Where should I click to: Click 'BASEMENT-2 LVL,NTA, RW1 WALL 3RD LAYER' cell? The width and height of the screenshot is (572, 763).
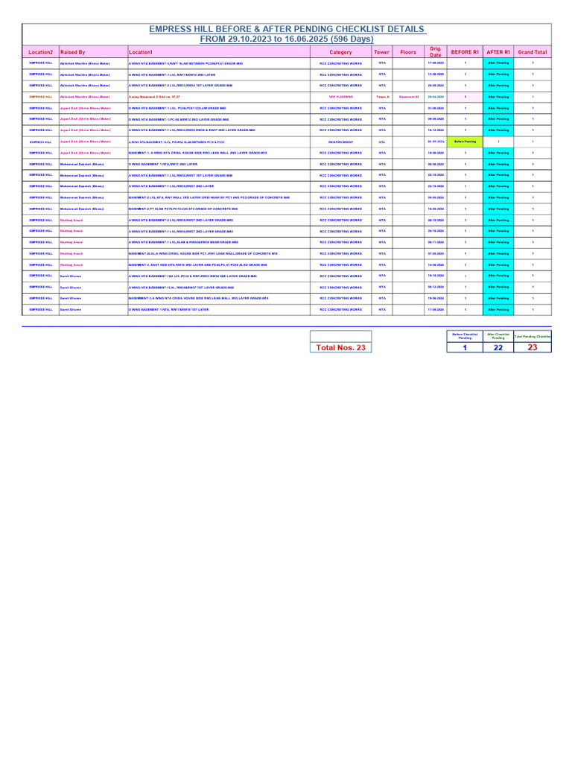tap(219, 197)
